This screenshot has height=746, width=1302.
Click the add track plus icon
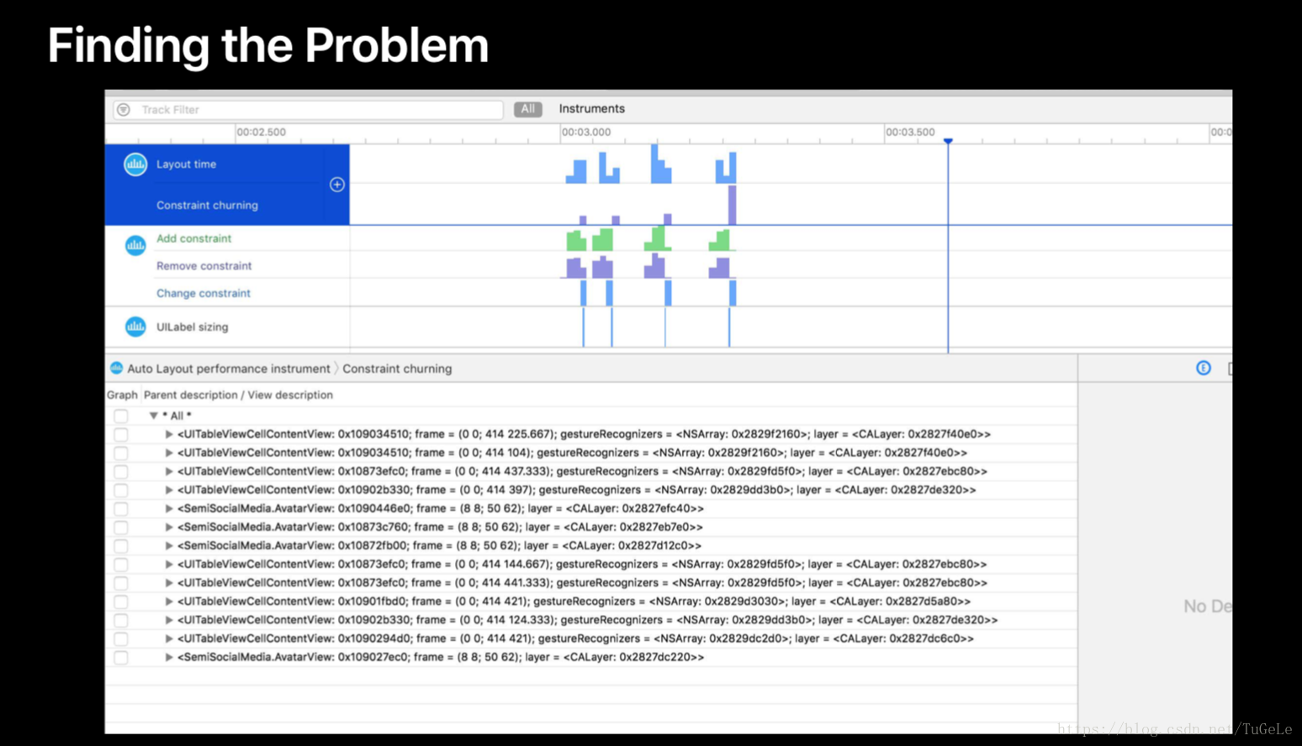click(337, 185)
